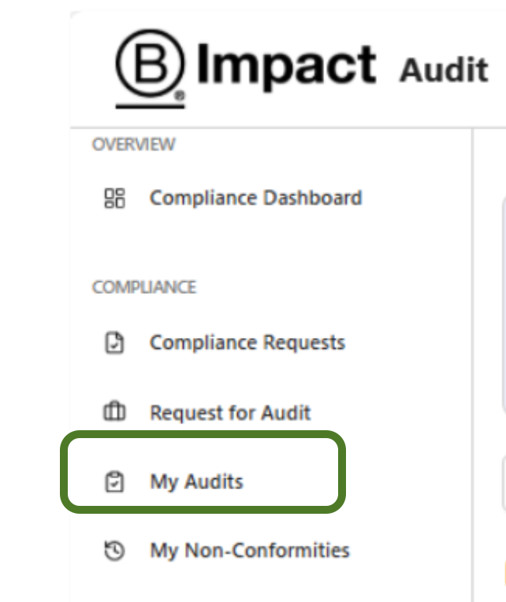
Task: Click the My Audits clipboard check icon
Action: tap(114, 481)
